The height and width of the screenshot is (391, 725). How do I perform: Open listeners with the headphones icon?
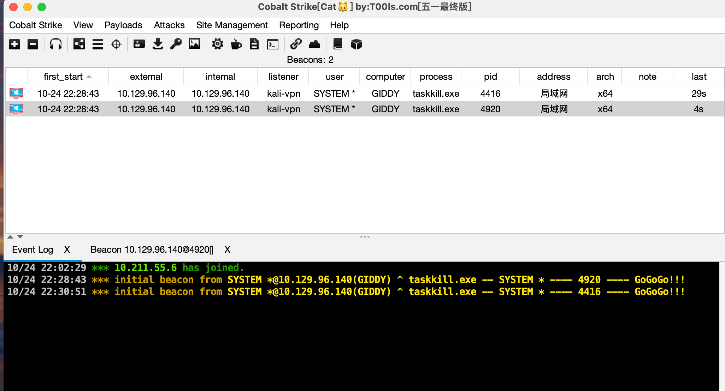tap(56, 44)
